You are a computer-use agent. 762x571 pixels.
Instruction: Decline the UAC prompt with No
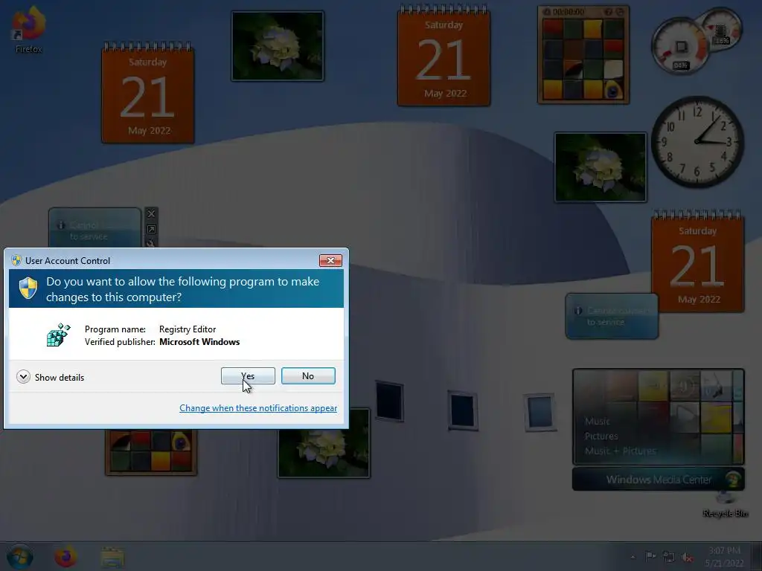click(x=308, y=375)
